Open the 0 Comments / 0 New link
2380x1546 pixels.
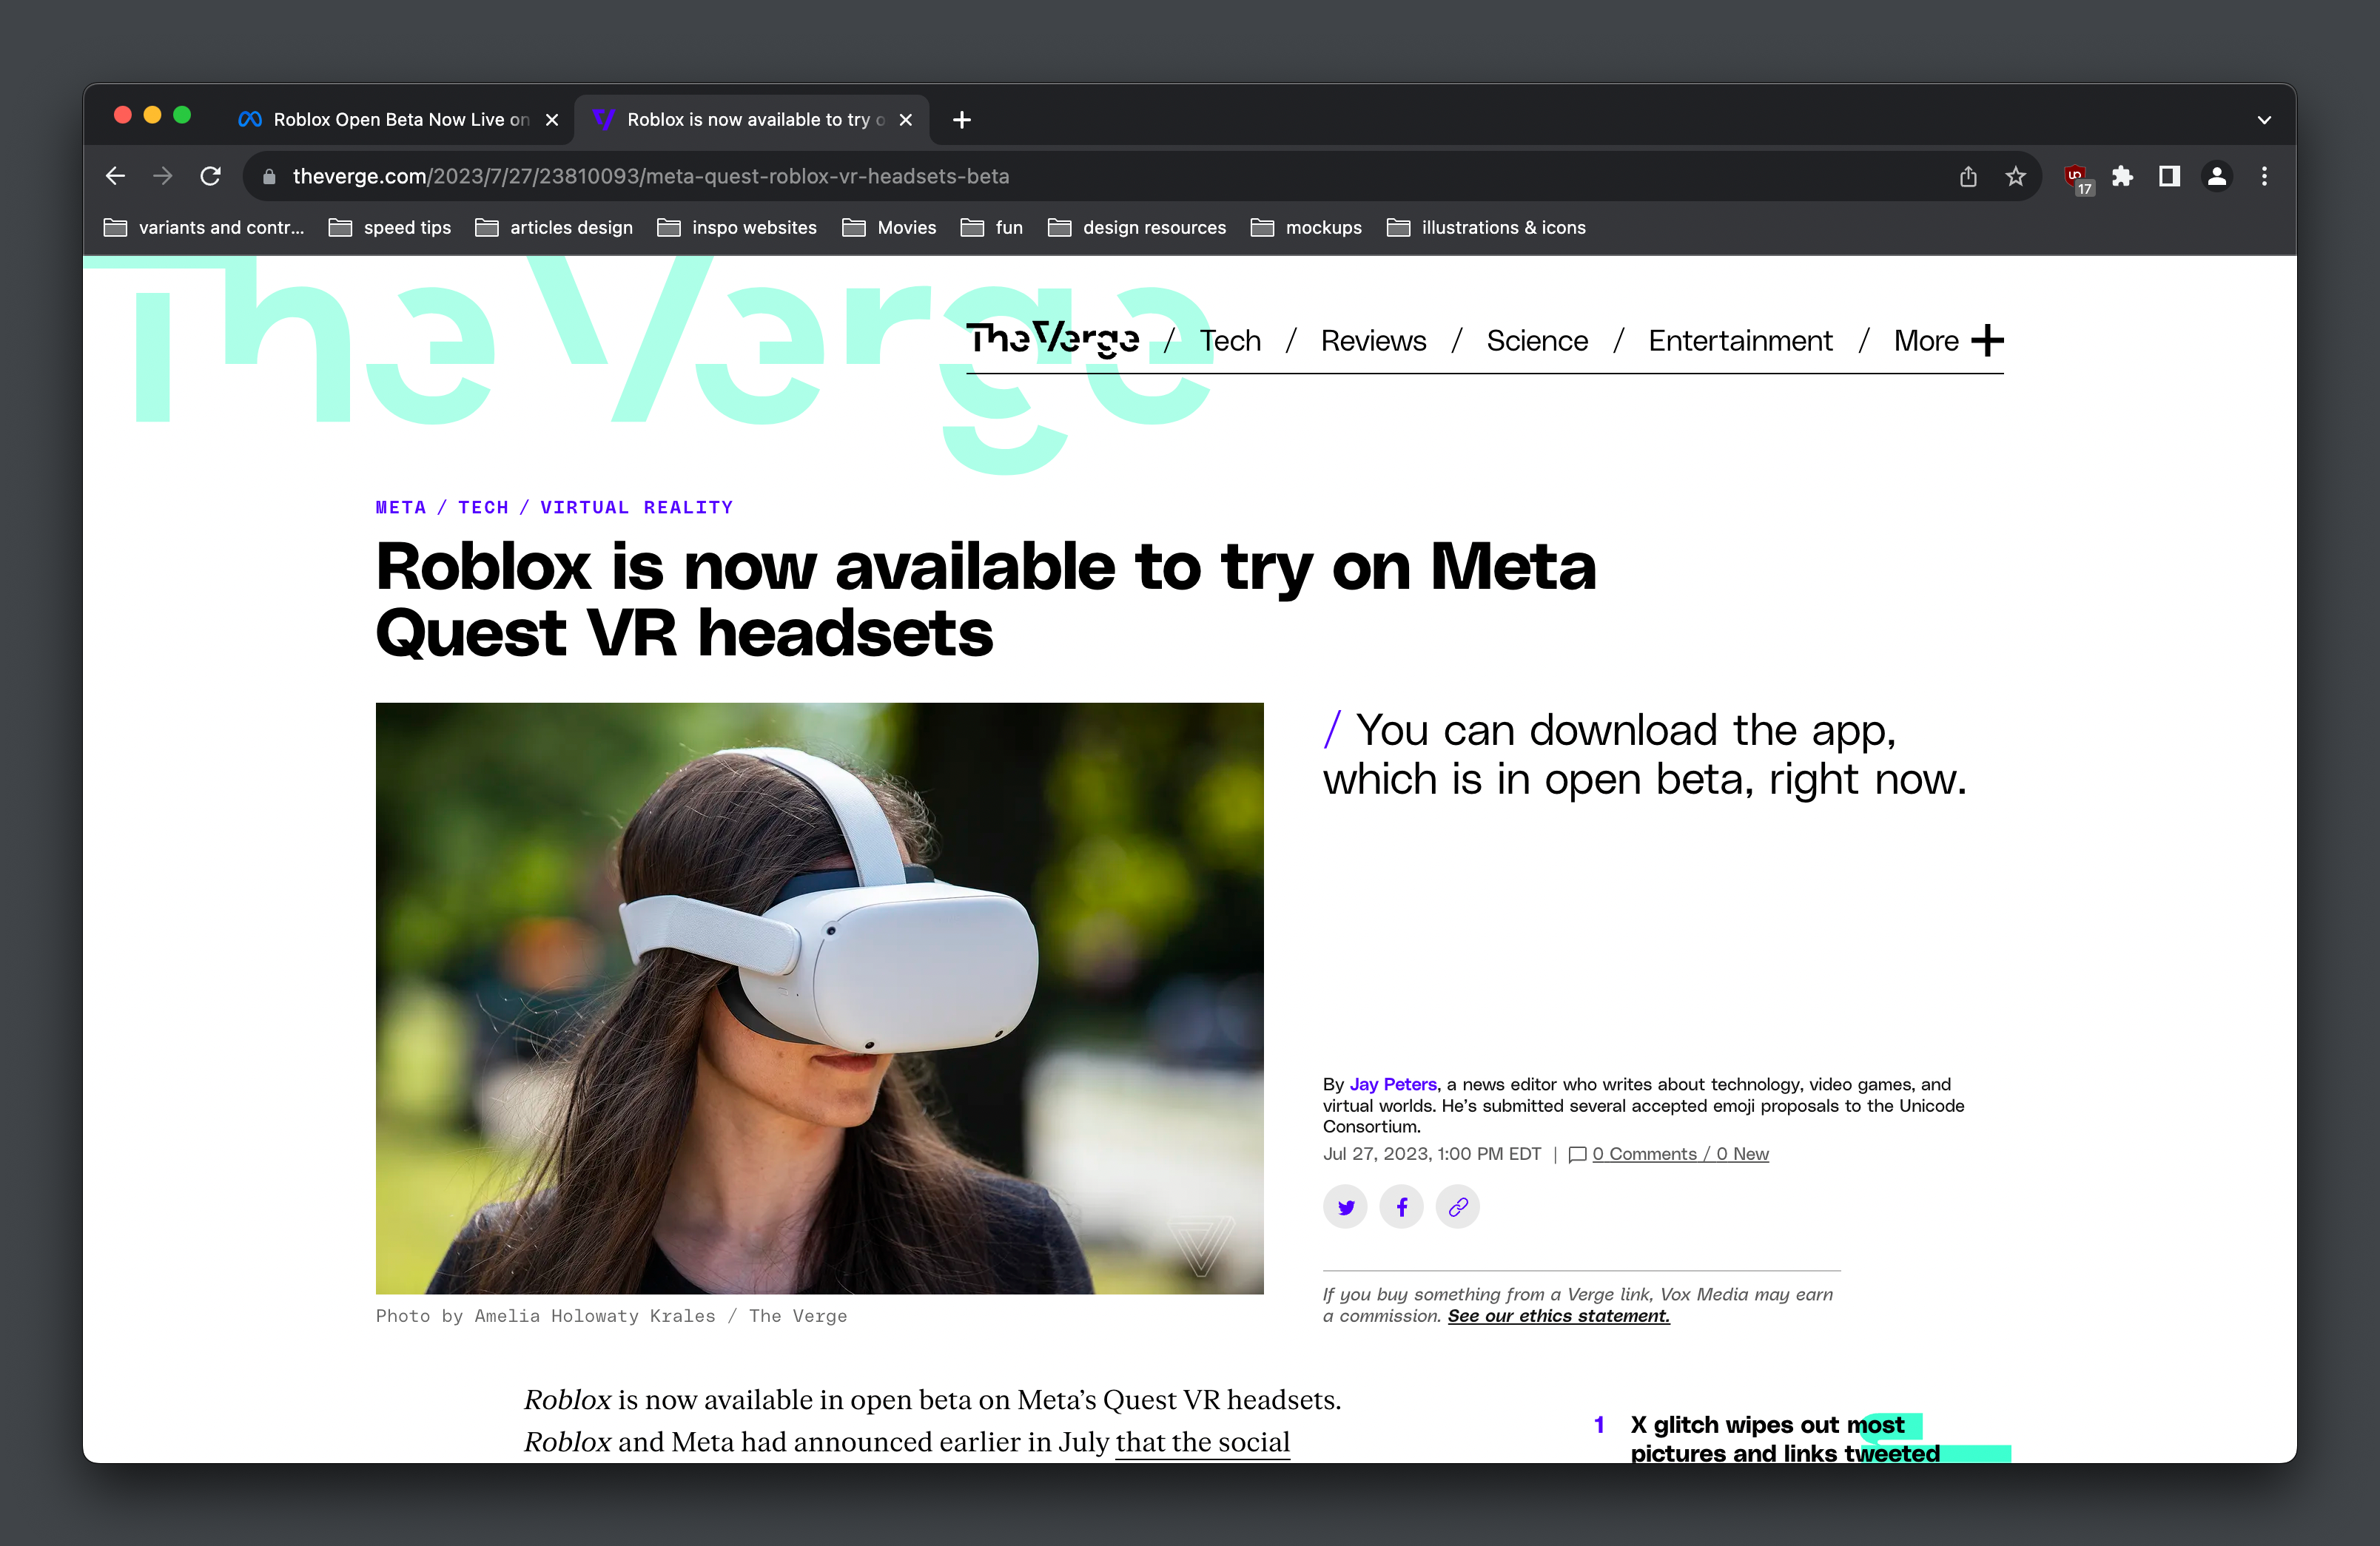pos(1680,1154)
